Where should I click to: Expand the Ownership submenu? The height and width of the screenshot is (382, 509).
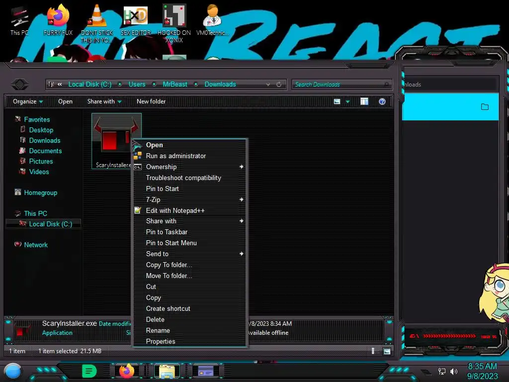pos(190,167)
